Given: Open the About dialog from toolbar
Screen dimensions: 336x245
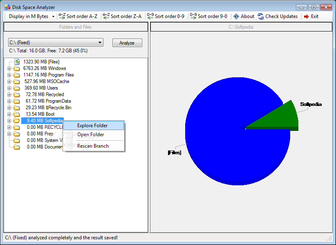Looking at the screenshot, I should (x=244, y=16).
